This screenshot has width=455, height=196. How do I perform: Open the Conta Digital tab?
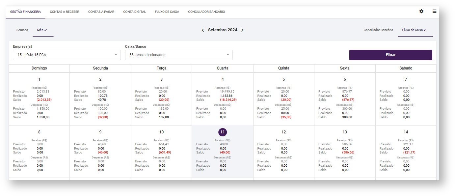tap(134, 12)
